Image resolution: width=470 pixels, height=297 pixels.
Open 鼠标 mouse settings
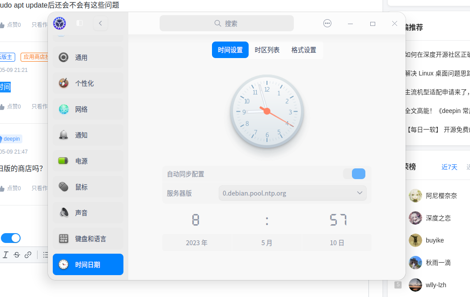tap(88, 187)
